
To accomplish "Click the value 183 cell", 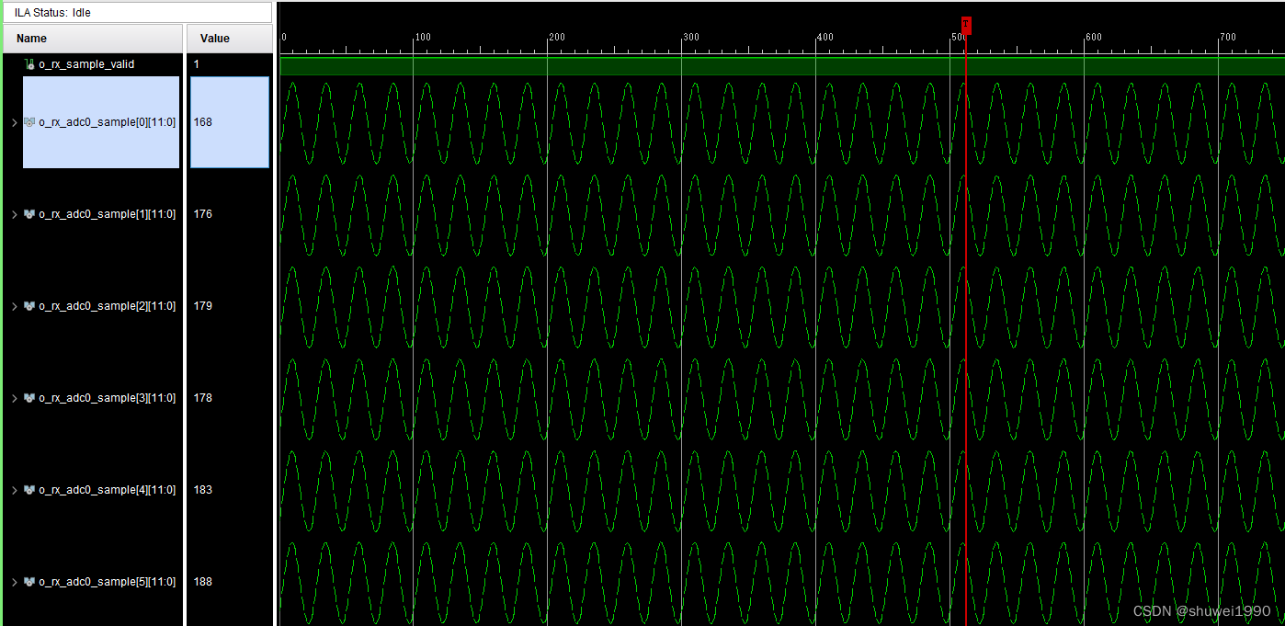I will (x=203, y=490).
